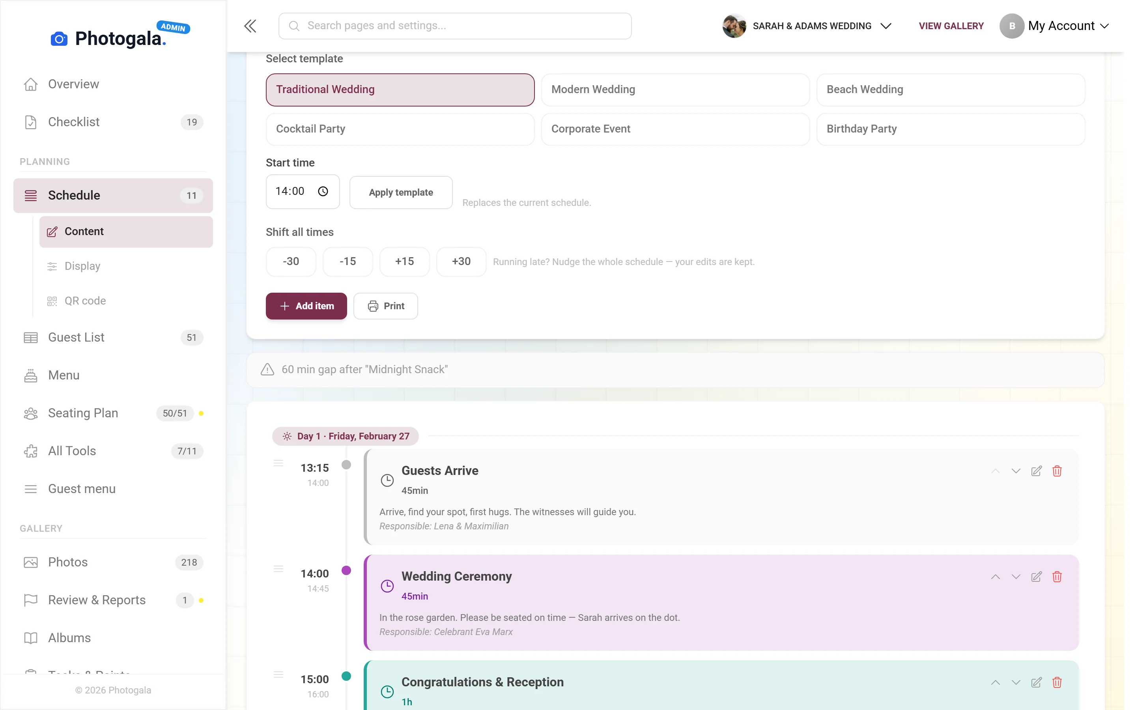Grab the drag handle for Wedding Ceremony
Screen dimensions: 1136x710
(x=278, y=569)
